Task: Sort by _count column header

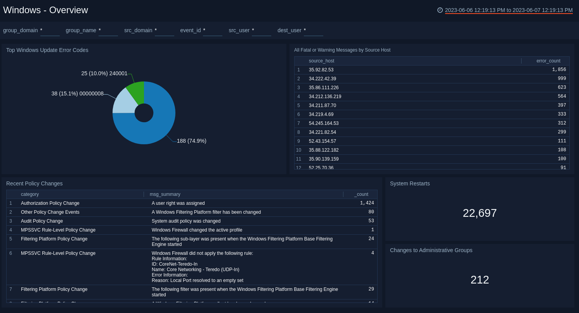Action: click(361, 194)
